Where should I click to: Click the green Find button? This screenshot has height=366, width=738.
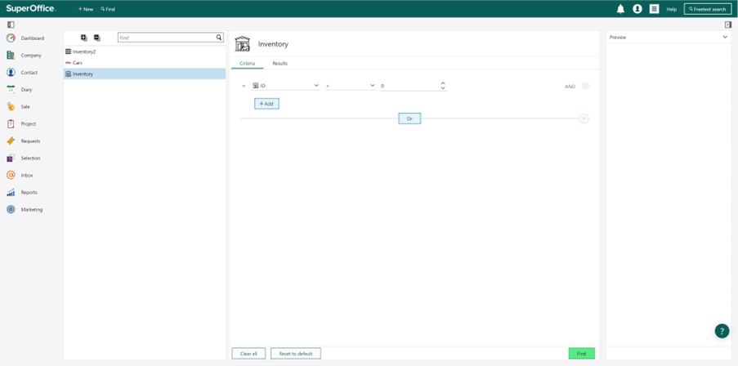coord(582,354)
